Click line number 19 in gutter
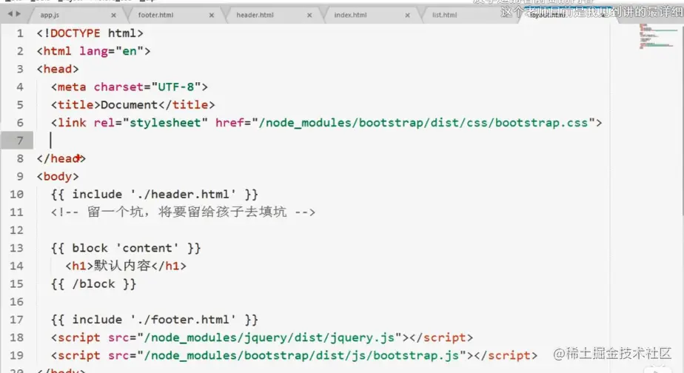 pos(16,355)
